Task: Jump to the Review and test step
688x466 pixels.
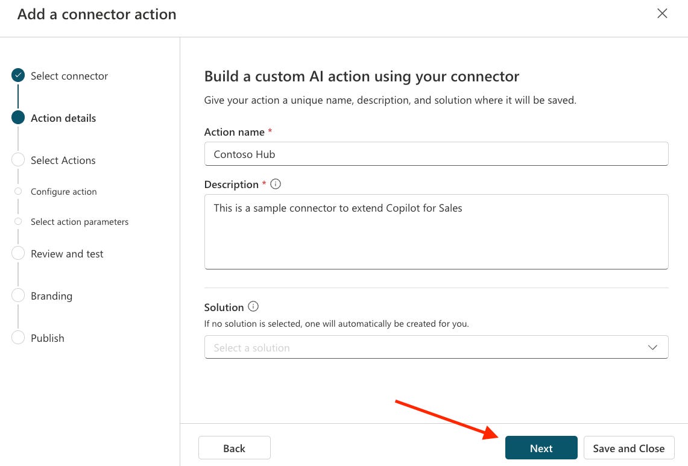Action: pyautogui.click(x=67, y=254)
